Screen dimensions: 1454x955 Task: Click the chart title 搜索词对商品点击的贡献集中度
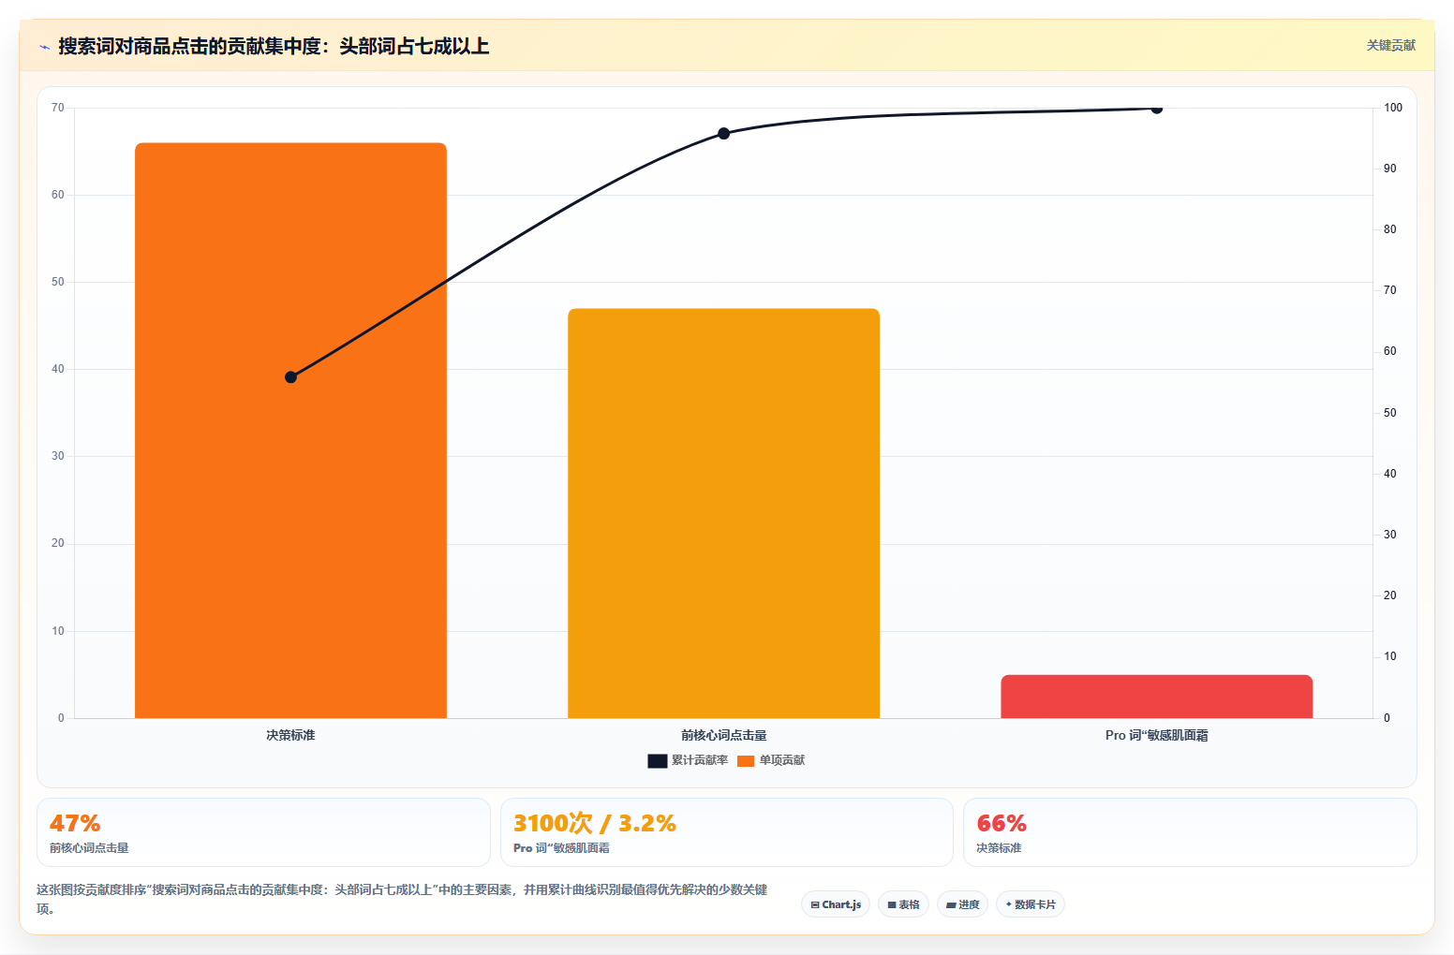click(274, 46)
